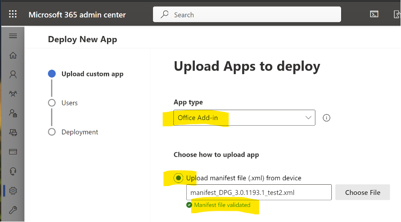Toggle the navigation hamburger menu
This screenshot has height=222, width=401.
[13, 36]
